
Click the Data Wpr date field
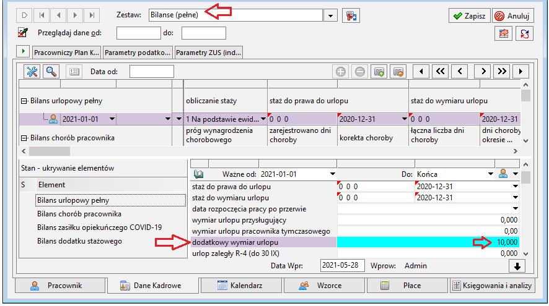342,265
